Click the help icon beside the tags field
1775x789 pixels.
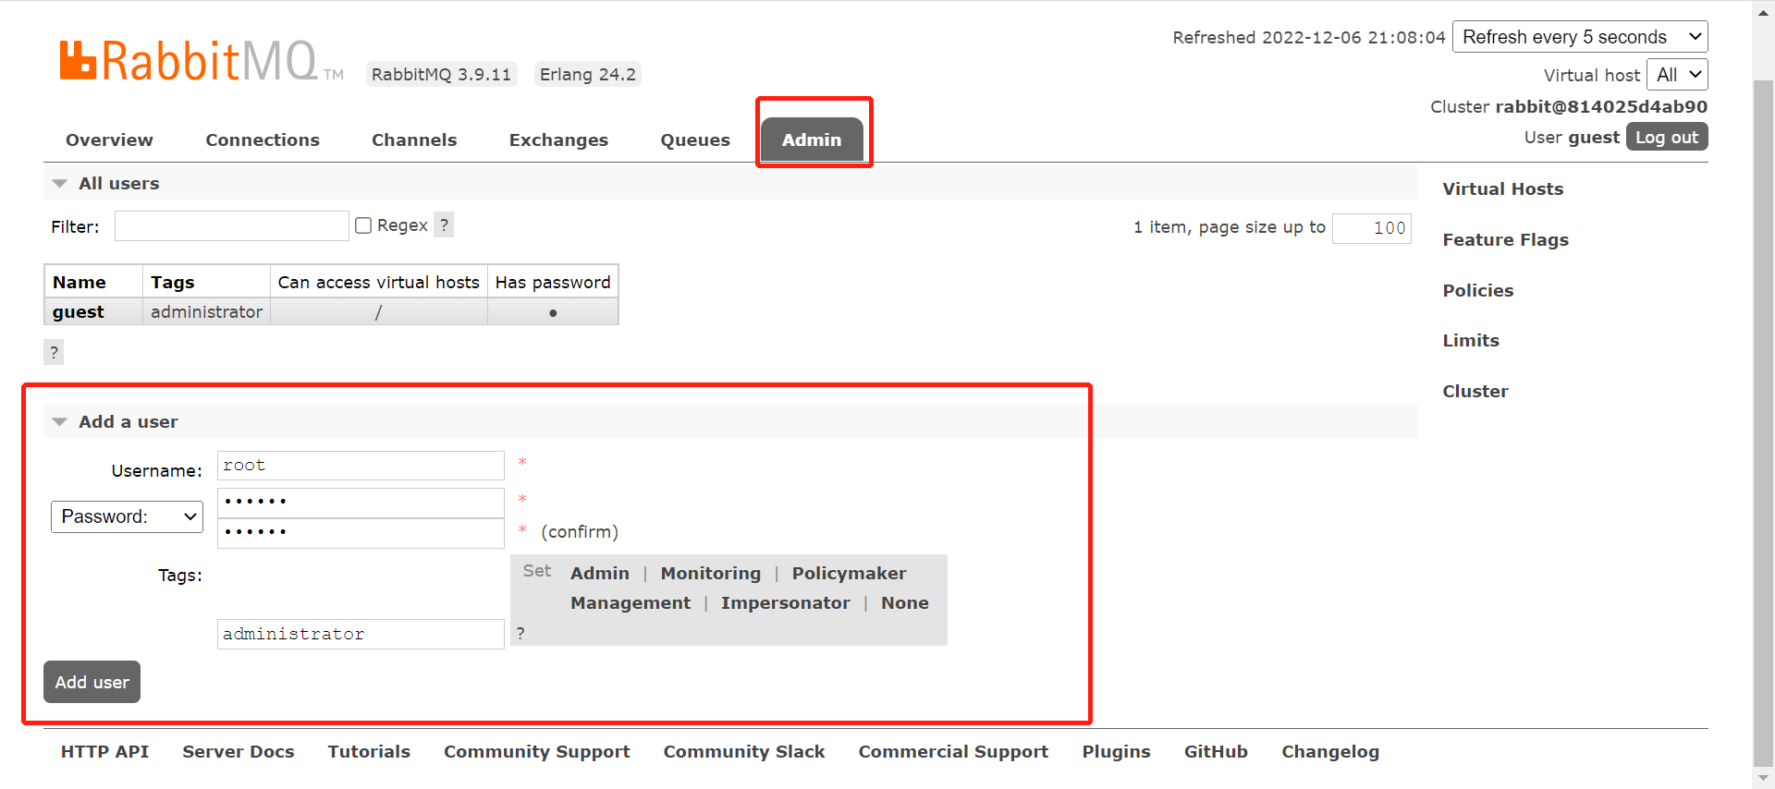coord(520,633)
